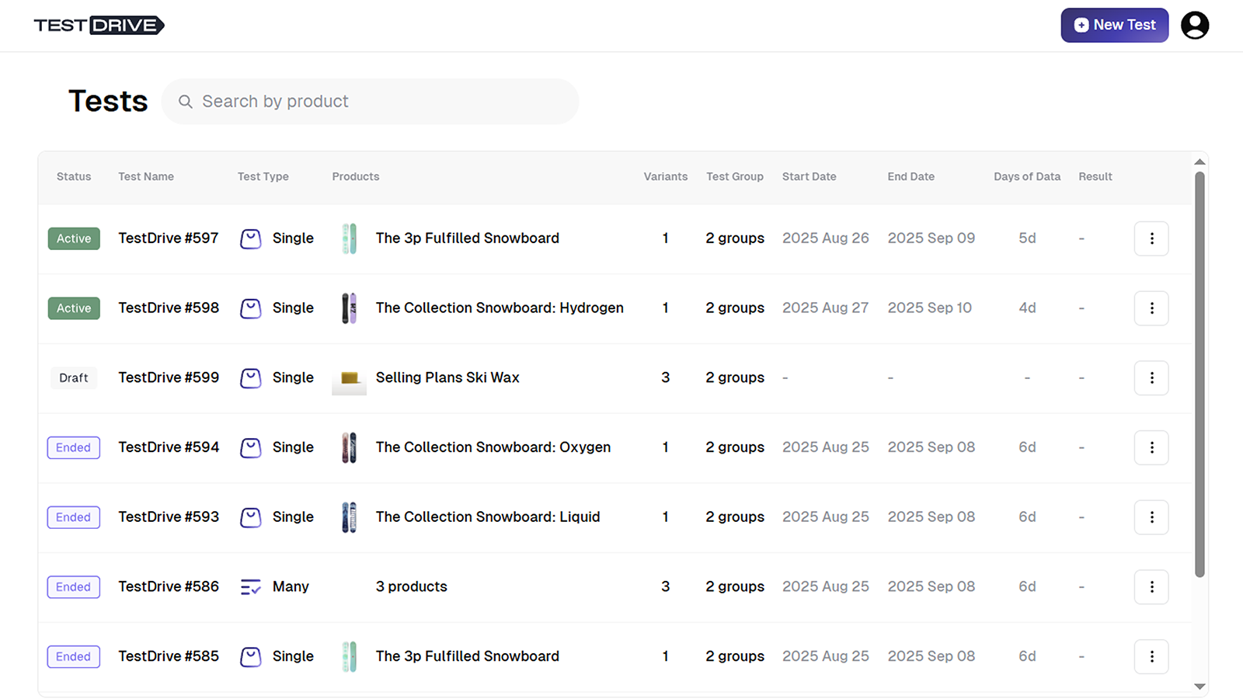This screenshot has width=1243, height=699.
Task: Create a New Test
Action: click(x=1115, y=25)
